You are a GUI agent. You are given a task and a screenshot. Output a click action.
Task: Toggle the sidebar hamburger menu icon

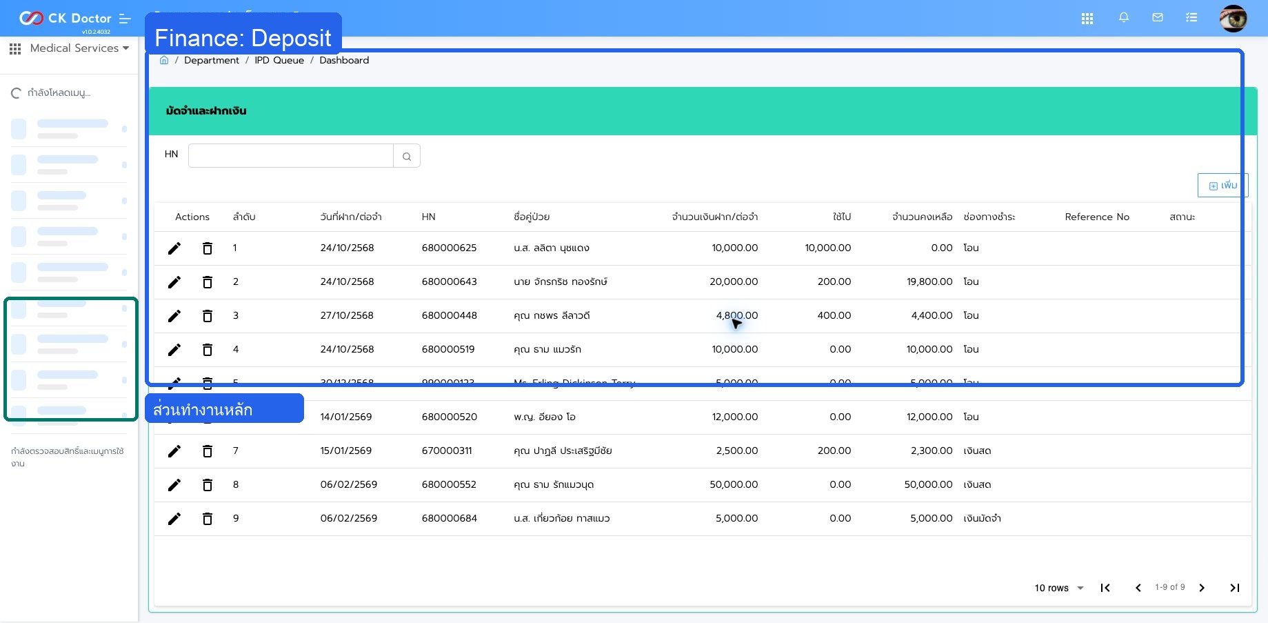pos(125,19)
